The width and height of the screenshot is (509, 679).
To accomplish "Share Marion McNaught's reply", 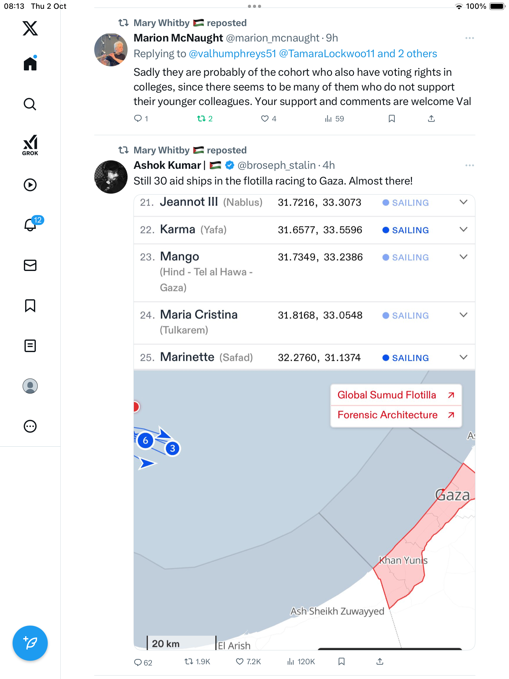I will pyautogui.click(x=431, y=119).
